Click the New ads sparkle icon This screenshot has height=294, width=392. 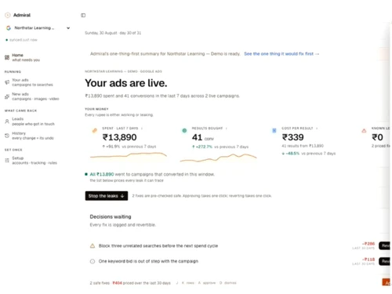tap(7, 96)
